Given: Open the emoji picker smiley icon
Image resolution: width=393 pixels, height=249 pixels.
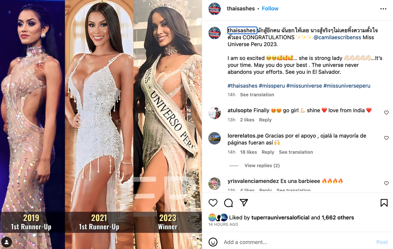Looking at the screenshot, I should pyautogui.click(x=213, y=242).
